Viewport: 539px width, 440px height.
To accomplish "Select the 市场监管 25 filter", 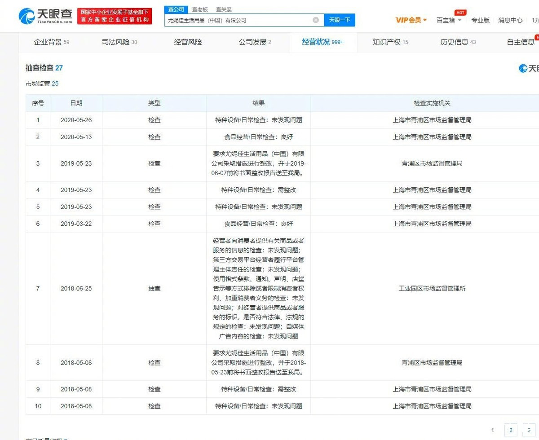I will (x=42, y=84).
